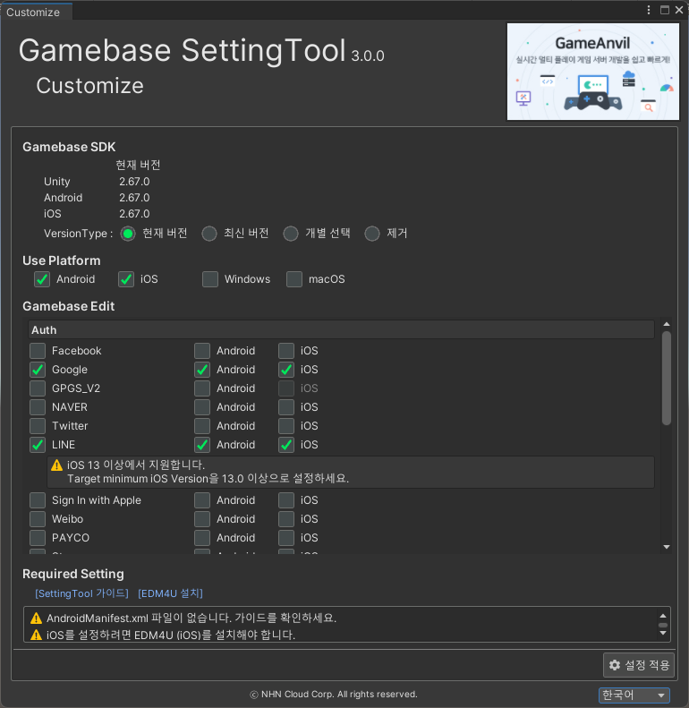Check Sign In with Apple's iOS checkbox
The width and height of the screenshot is (689, 708).
[x=286, y=500]
